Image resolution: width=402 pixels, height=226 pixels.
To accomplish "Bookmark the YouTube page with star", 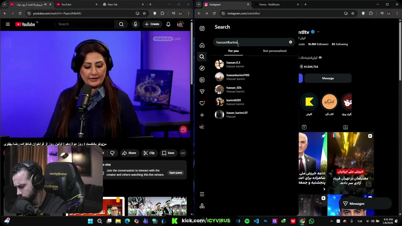I will pyautogui.click(x=144, y=13).
